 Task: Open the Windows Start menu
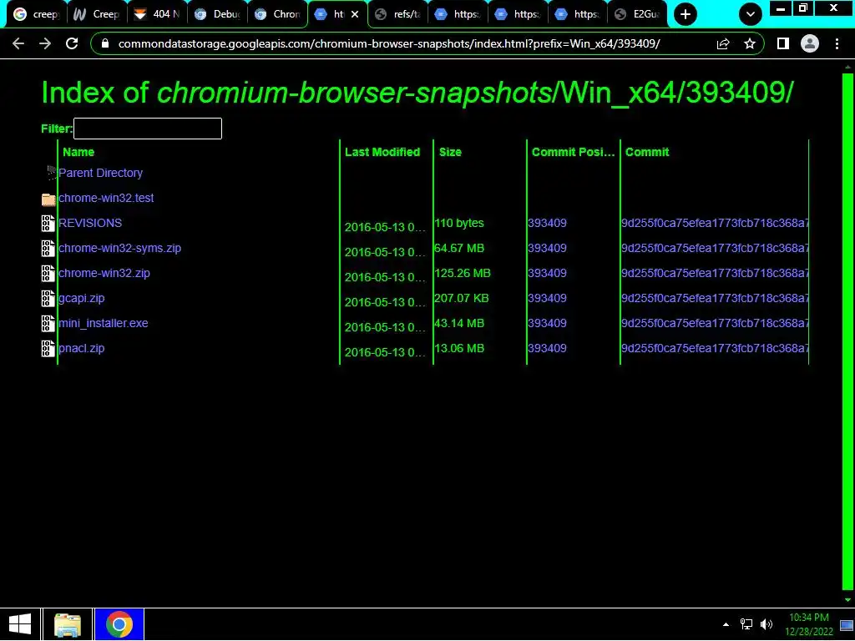pyautogui.click(x=20, y=624)
